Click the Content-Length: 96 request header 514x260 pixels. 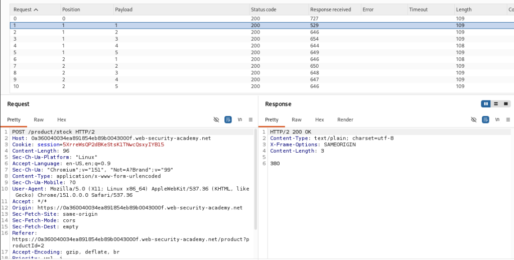[40, 151]
